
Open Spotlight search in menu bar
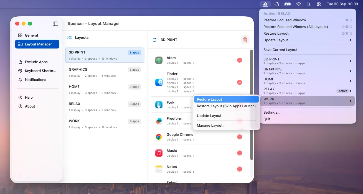(x=308, y=4)
